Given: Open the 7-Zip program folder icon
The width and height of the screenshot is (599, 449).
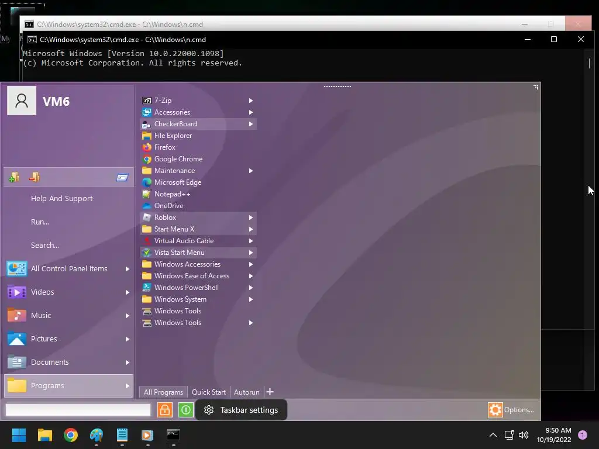Looking at the screenshot, I should click(x=147, y=101).
